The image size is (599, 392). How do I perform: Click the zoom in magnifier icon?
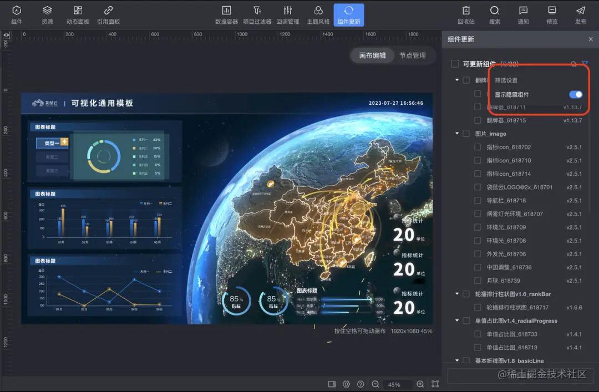tap(420, 384)
